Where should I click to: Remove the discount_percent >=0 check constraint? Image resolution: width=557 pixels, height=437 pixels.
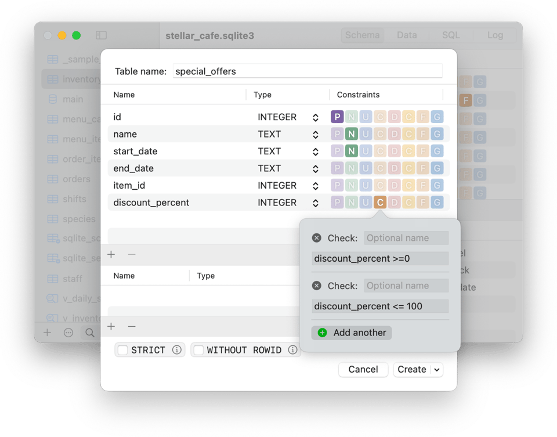pyautogui.click(x=317, y=238)
